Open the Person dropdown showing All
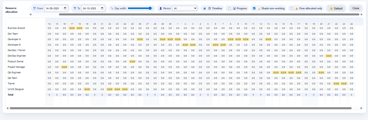The height and width of the screenshot is (120, 368). pyautogui.click(x=185, y=8)
